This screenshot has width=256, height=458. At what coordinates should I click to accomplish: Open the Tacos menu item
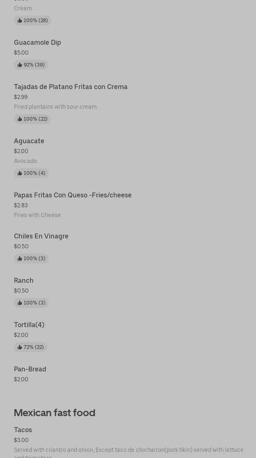click(x=23, y=430)
